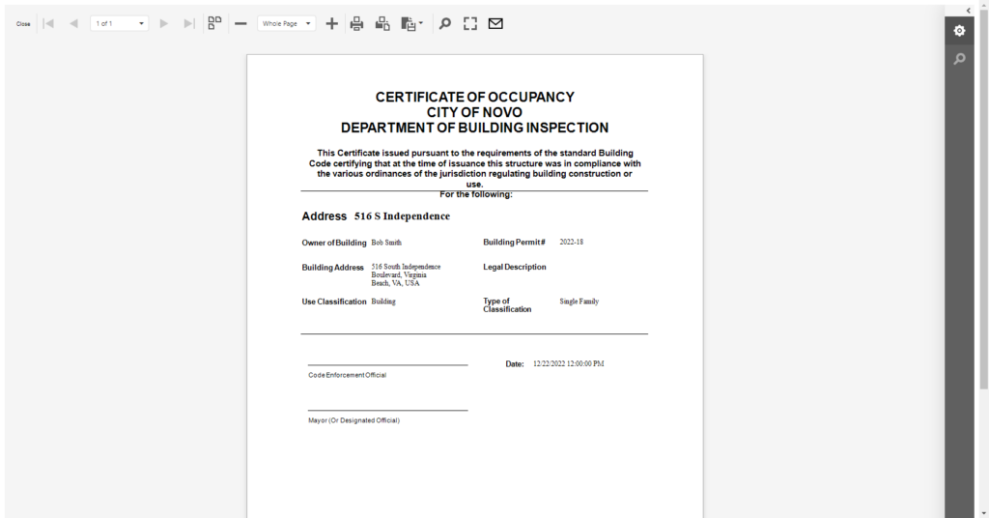Click Use Classification value 'Building'
The height and width of the screenshot is (518, 989).
click(383, 302)
